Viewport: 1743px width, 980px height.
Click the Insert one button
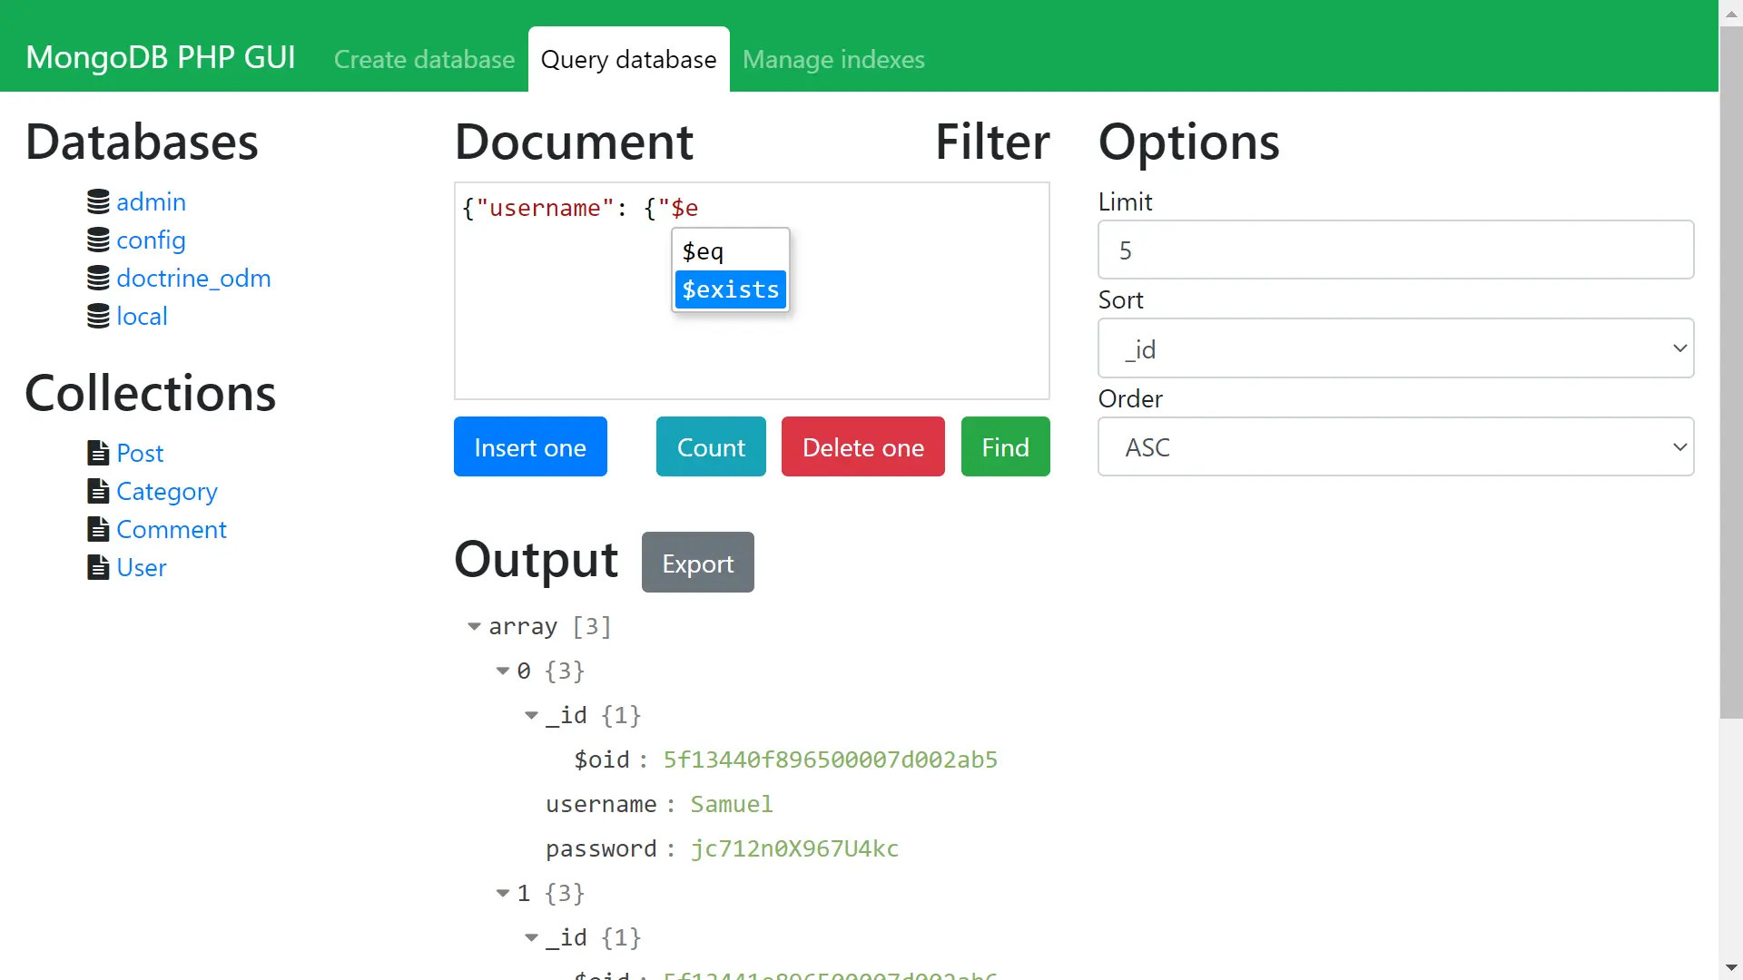pos(530,446)
